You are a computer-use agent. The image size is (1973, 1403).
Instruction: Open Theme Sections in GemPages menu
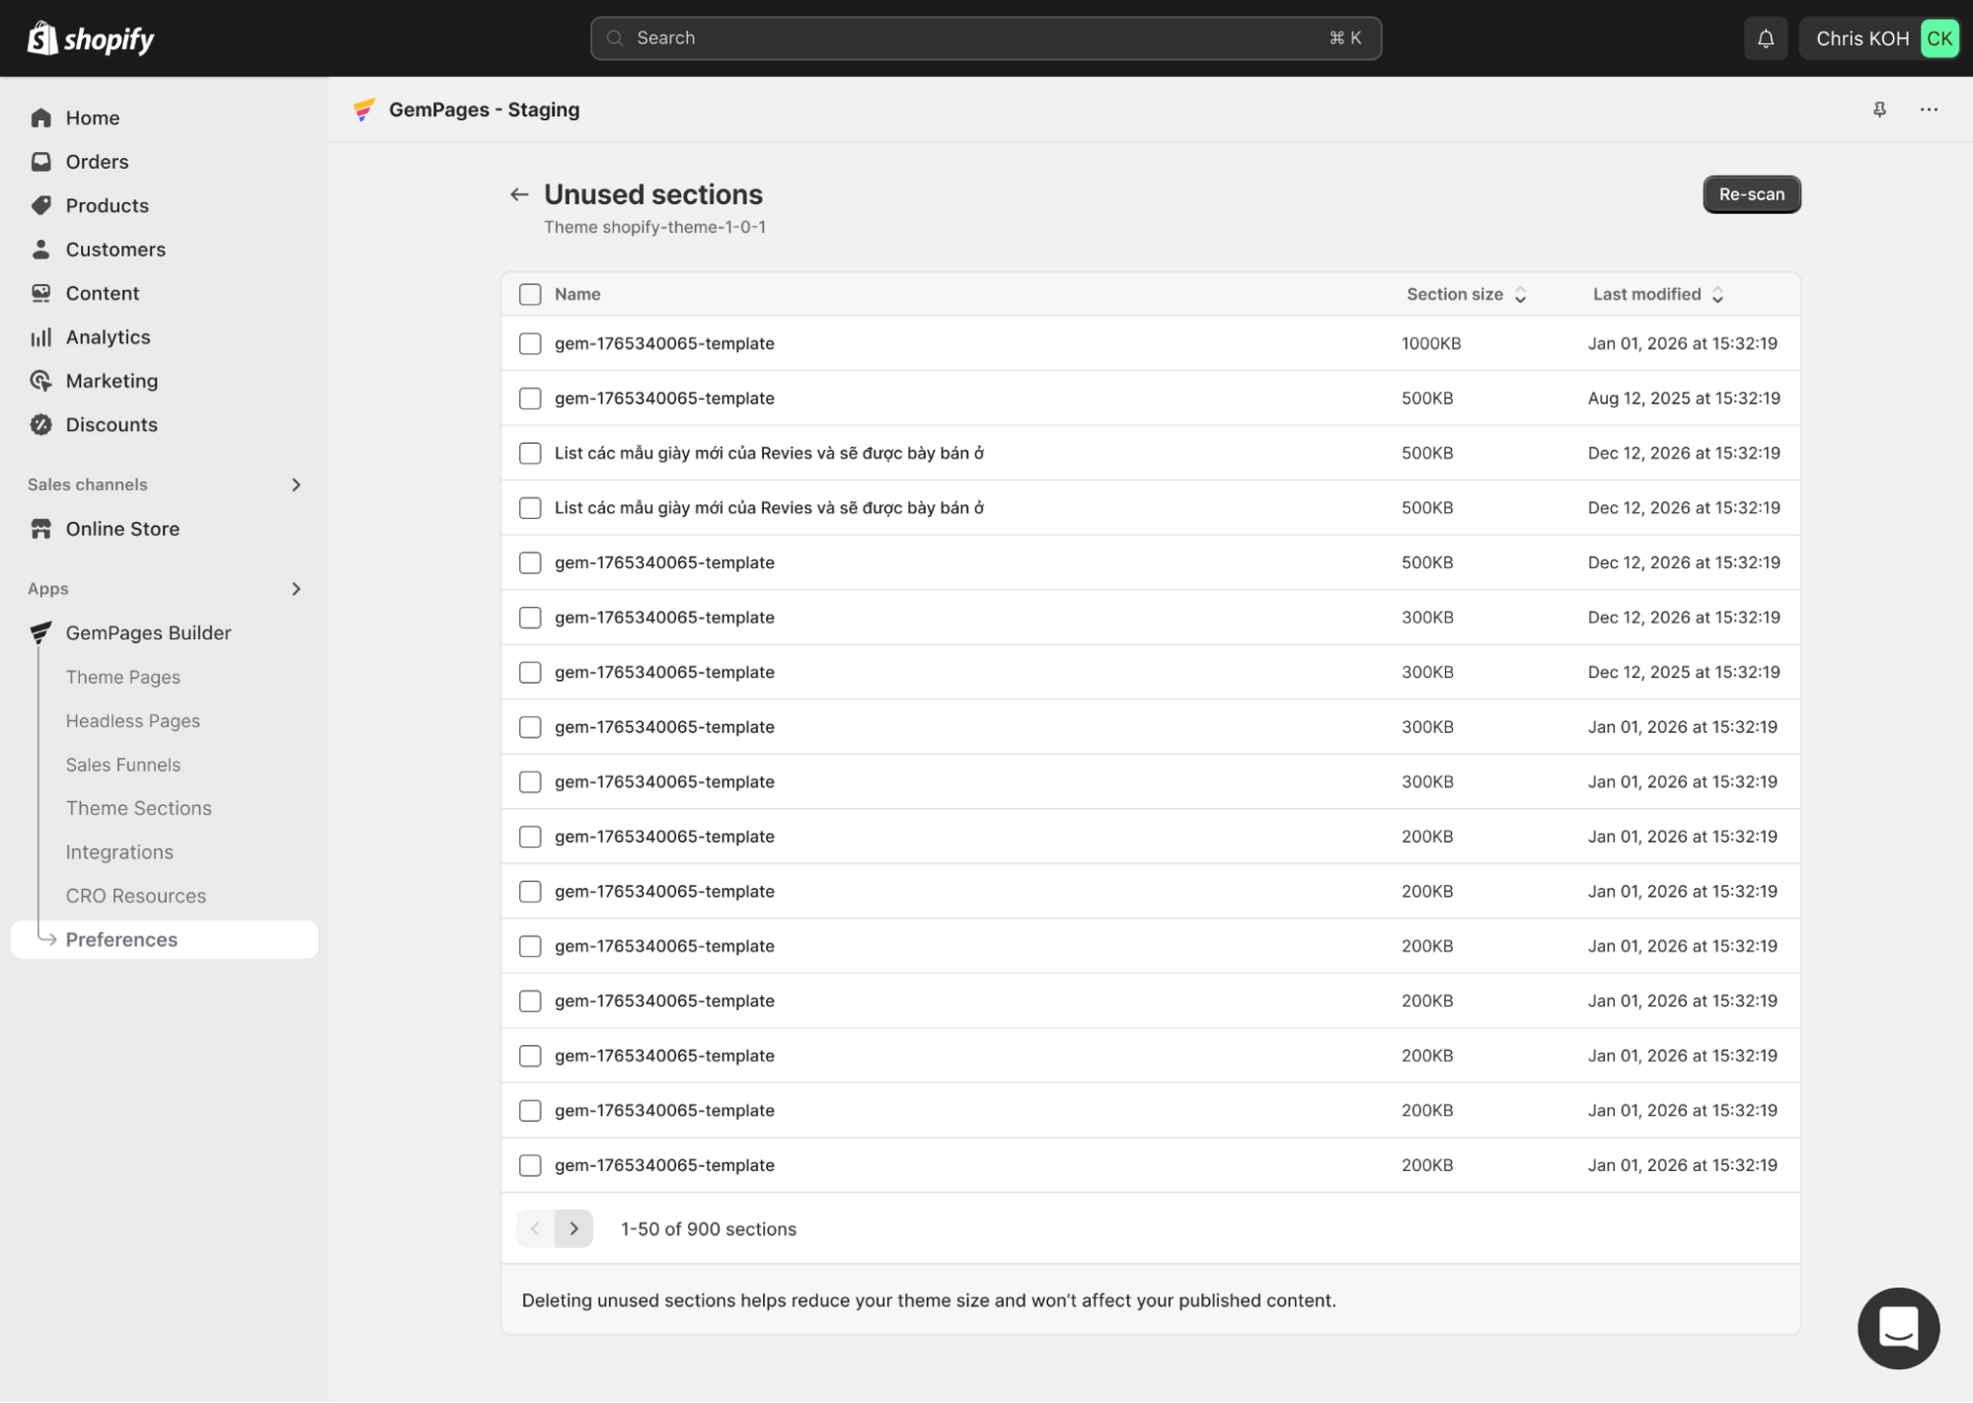[138, 808]
